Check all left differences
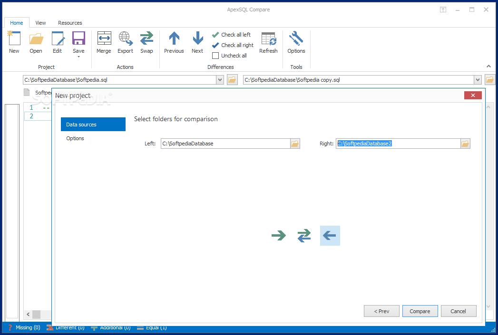 point(231,35)
